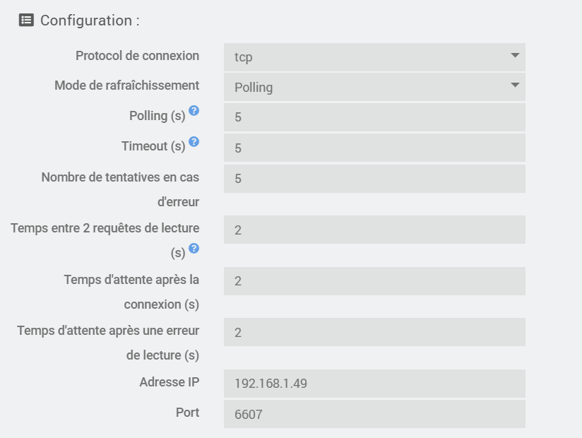Open help icon next to Timeout (s)
Viewport: 582px width, 438px height.
[x=194, y=142]
